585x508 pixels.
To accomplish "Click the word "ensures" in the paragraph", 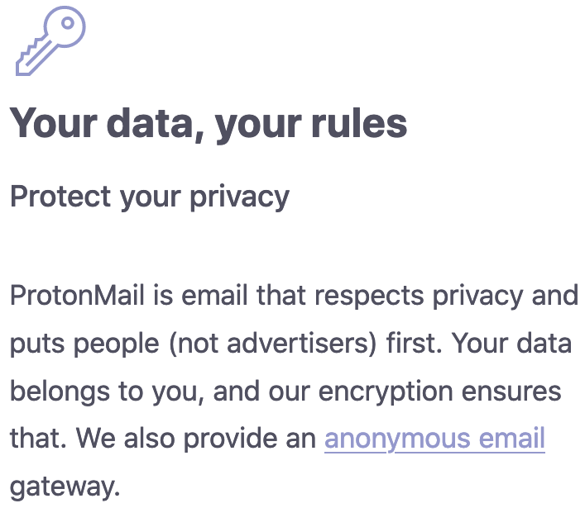I will pos(511,392).
